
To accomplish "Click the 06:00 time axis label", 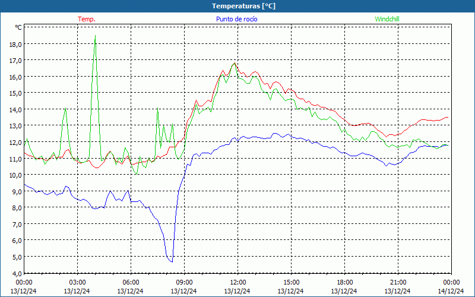I will 131,282.
